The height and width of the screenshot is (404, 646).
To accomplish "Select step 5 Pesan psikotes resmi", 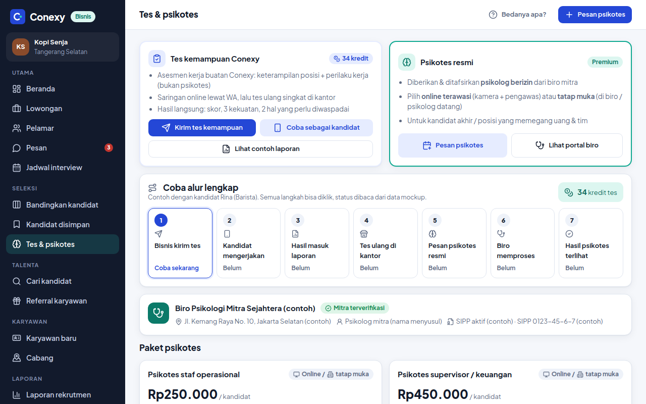I will click(x=454, y=243).
